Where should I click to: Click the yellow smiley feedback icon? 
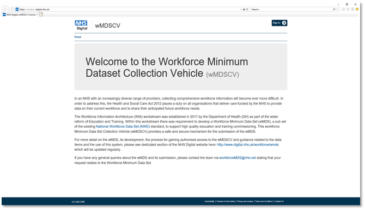[x=357, y=9]
